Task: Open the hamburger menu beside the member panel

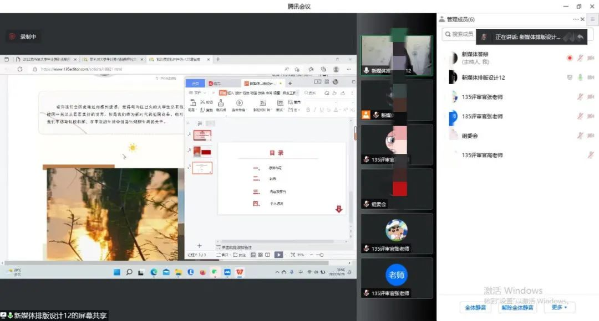Action: click(x=593, y=19)
